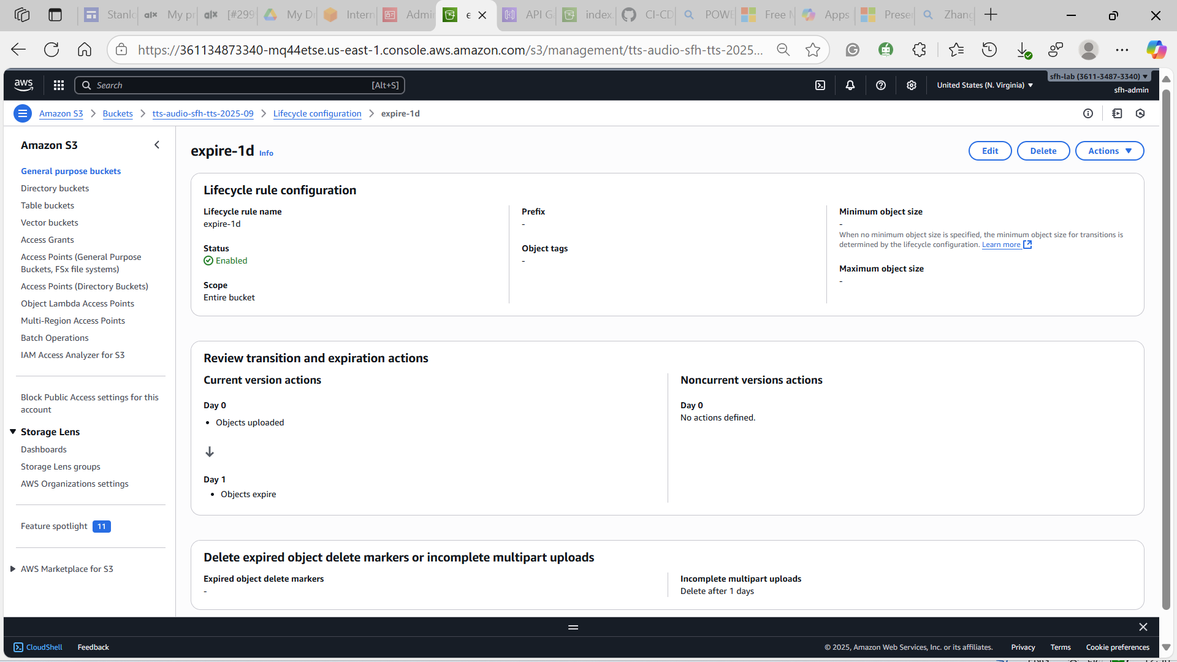Collapse the Storage Lens section
The height and width of the screenshot is (662, 1177).
[13, 432]
